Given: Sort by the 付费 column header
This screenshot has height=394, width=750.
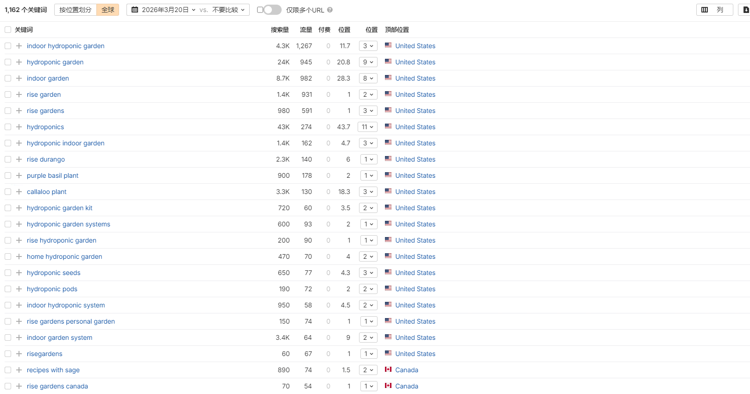Looking at the screenshot, I should tap(324, 30).
